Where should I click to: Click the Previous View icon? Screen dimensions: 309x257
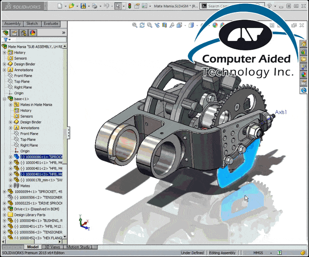click(157, 25)
